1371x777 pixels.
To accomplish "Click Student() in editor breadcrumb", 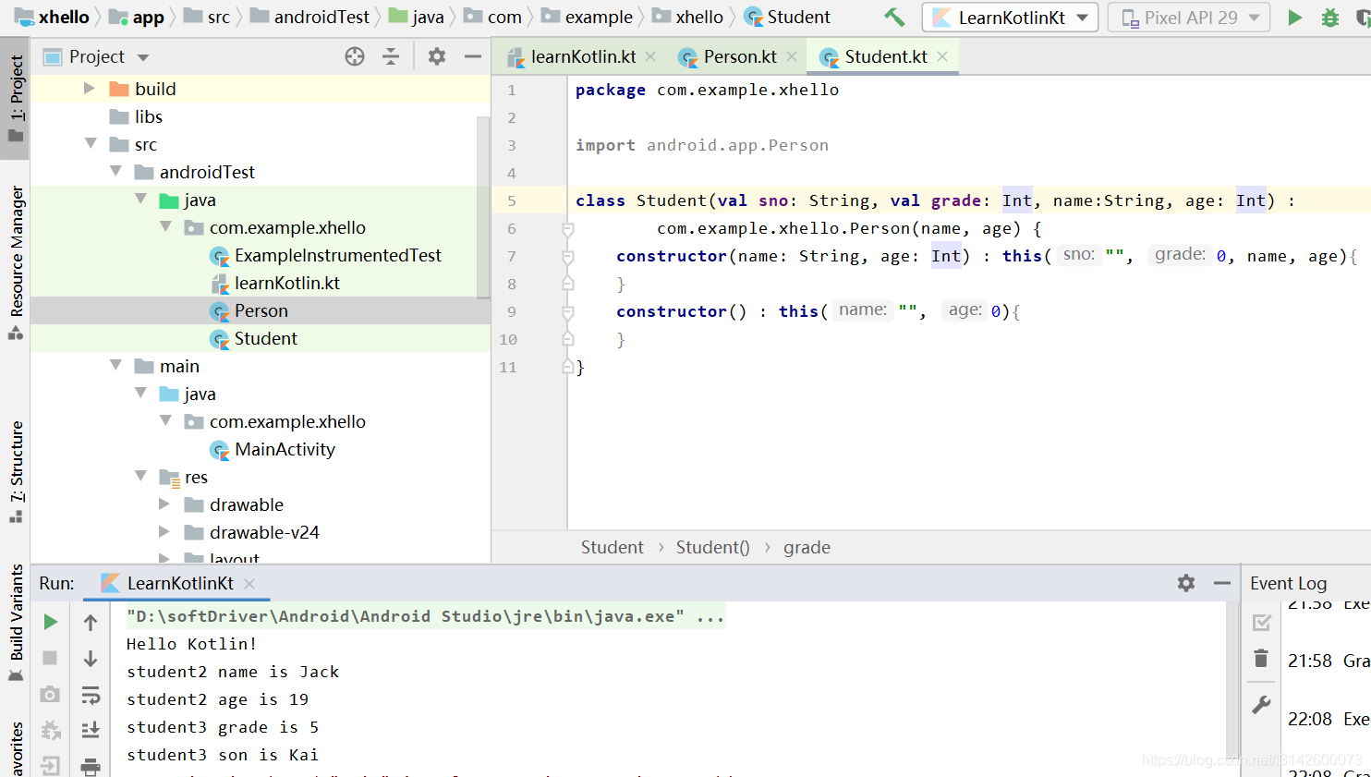I will pos(712,547).
